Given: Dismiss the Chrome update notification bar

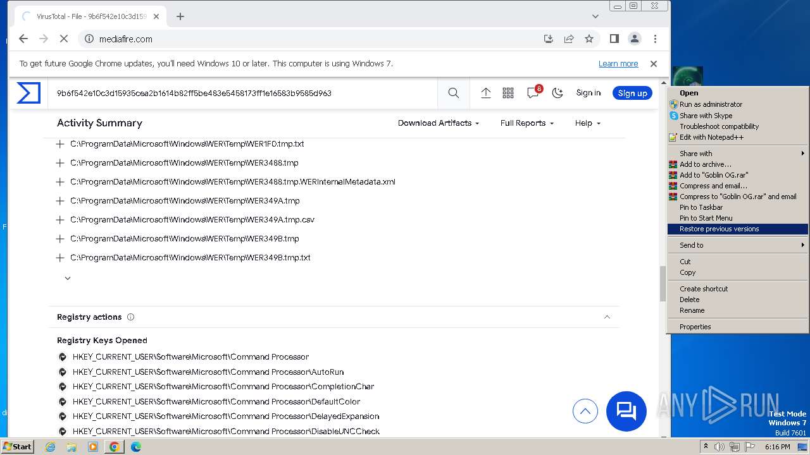Looking at the screenshot, I should click(x=654, y=64).
